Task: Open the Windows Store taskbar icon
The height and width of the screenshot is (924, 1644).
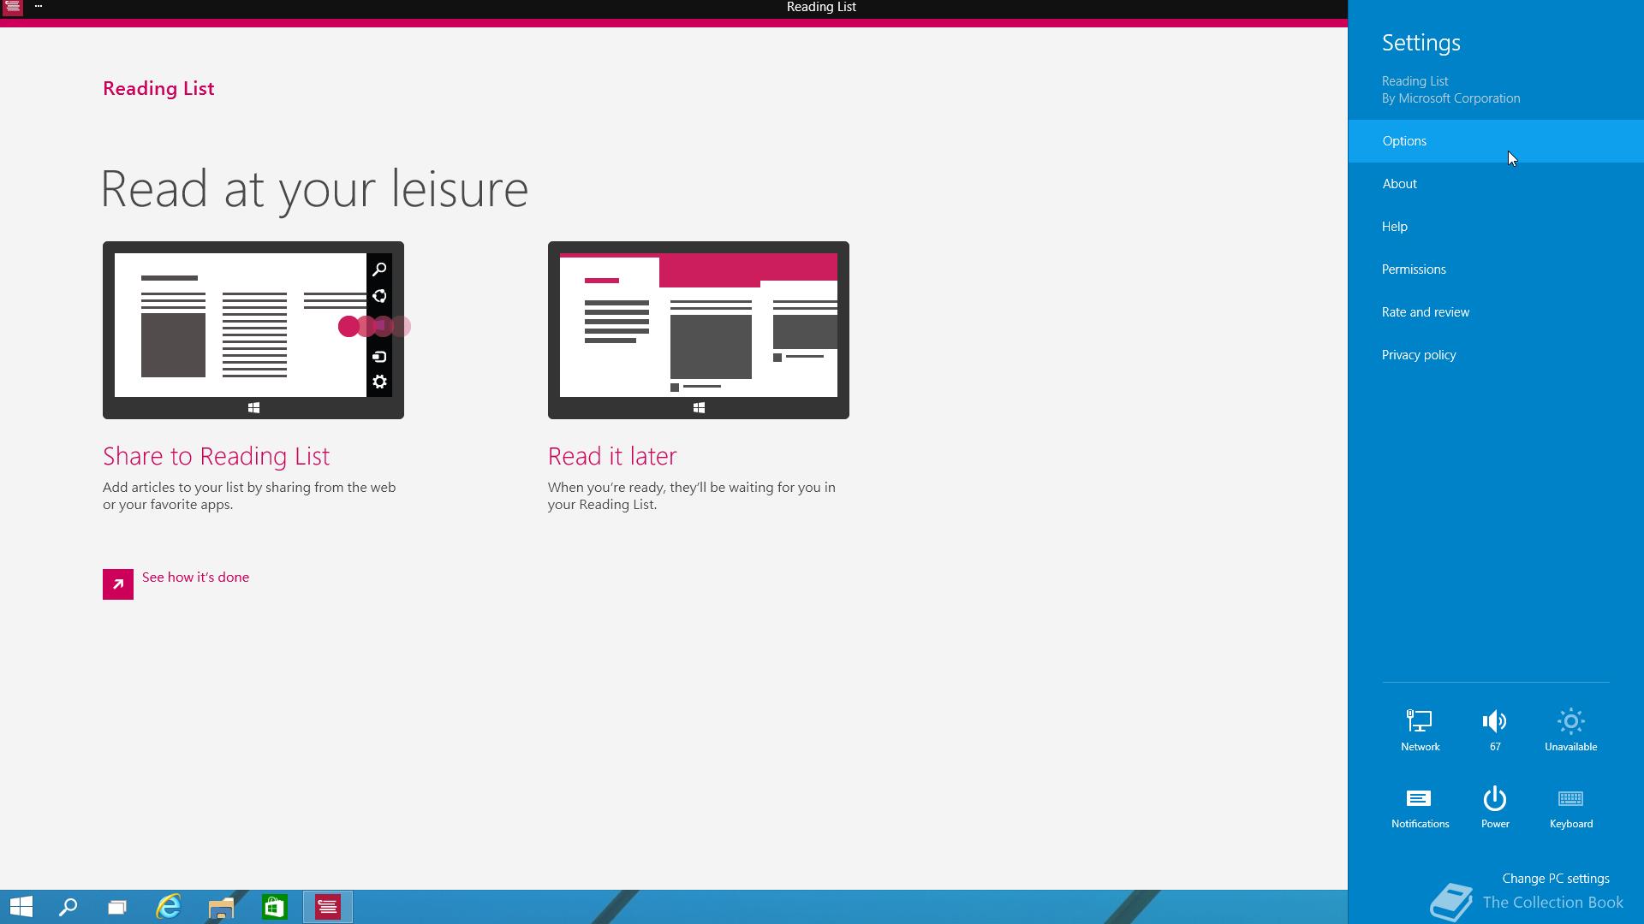Action: (x=274, y=907)
